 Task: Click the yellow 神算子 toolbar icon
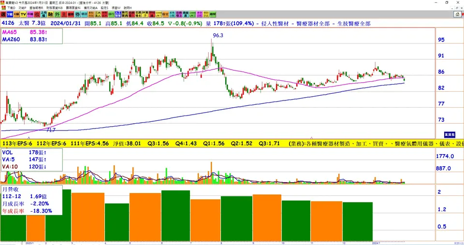pos(145,14)
